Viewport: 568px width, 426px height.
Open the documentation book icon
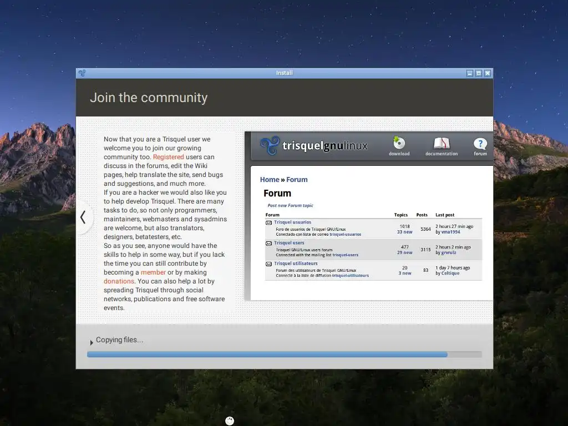441,143
